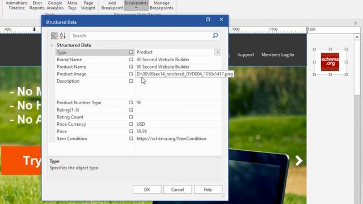Switch to categorized view in Structured Data
The width and height of the screenshot is (363, 204).
[54, 36]
